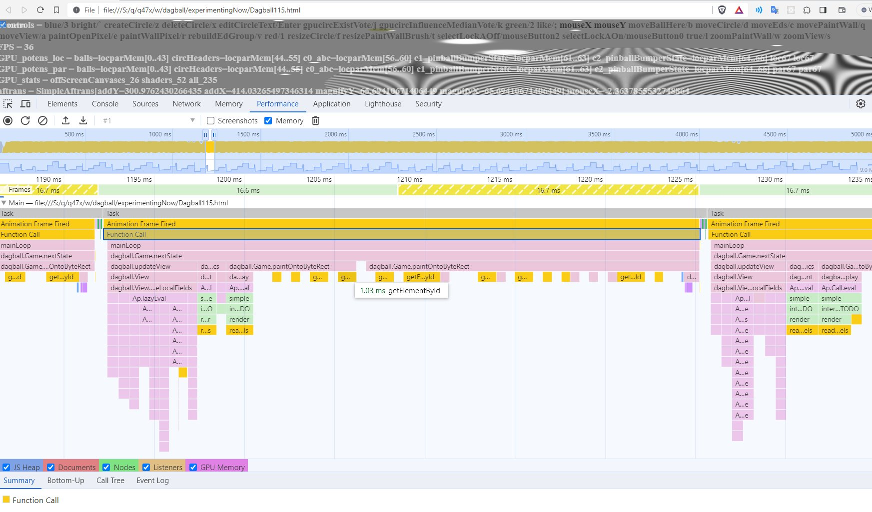This screenshot has width=872, height=512.
Task: Uncheck the Memory checkbox
Action: [268, 121]
